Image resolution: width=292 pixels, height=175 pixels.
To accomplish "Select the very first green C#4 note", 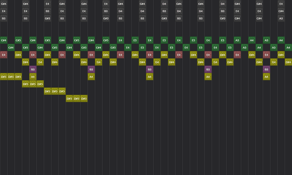I will click(x=4, y=40).
